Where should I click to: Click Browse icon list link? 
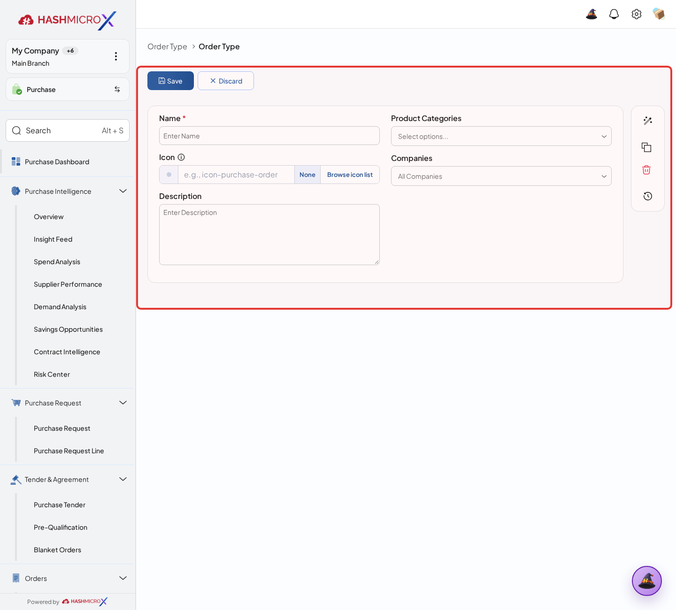350,175
